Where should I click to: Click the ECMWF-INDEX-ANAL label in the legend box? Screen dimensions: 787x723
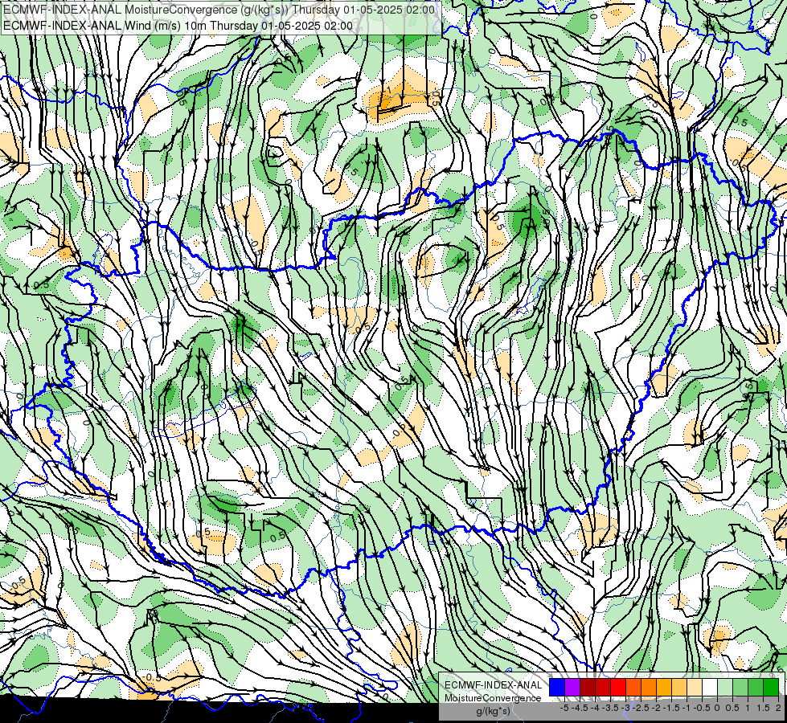tap(494, 685)
